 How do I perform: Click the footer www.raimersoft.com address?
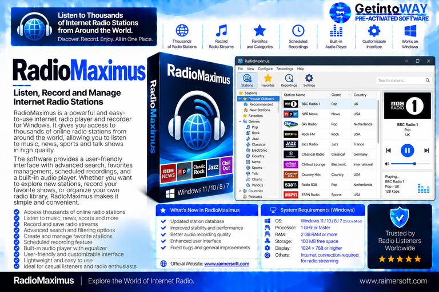[x=393, y=281]
